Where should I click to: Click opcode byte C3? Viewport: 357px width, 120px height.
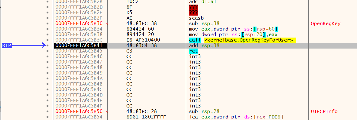(x=129, y=51)
